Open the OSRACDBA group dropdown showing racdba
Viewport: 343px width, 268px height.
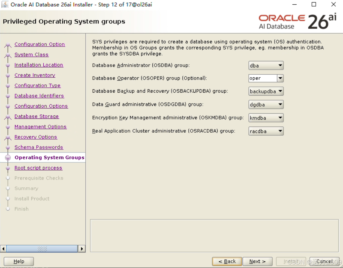tap(266, 131)
